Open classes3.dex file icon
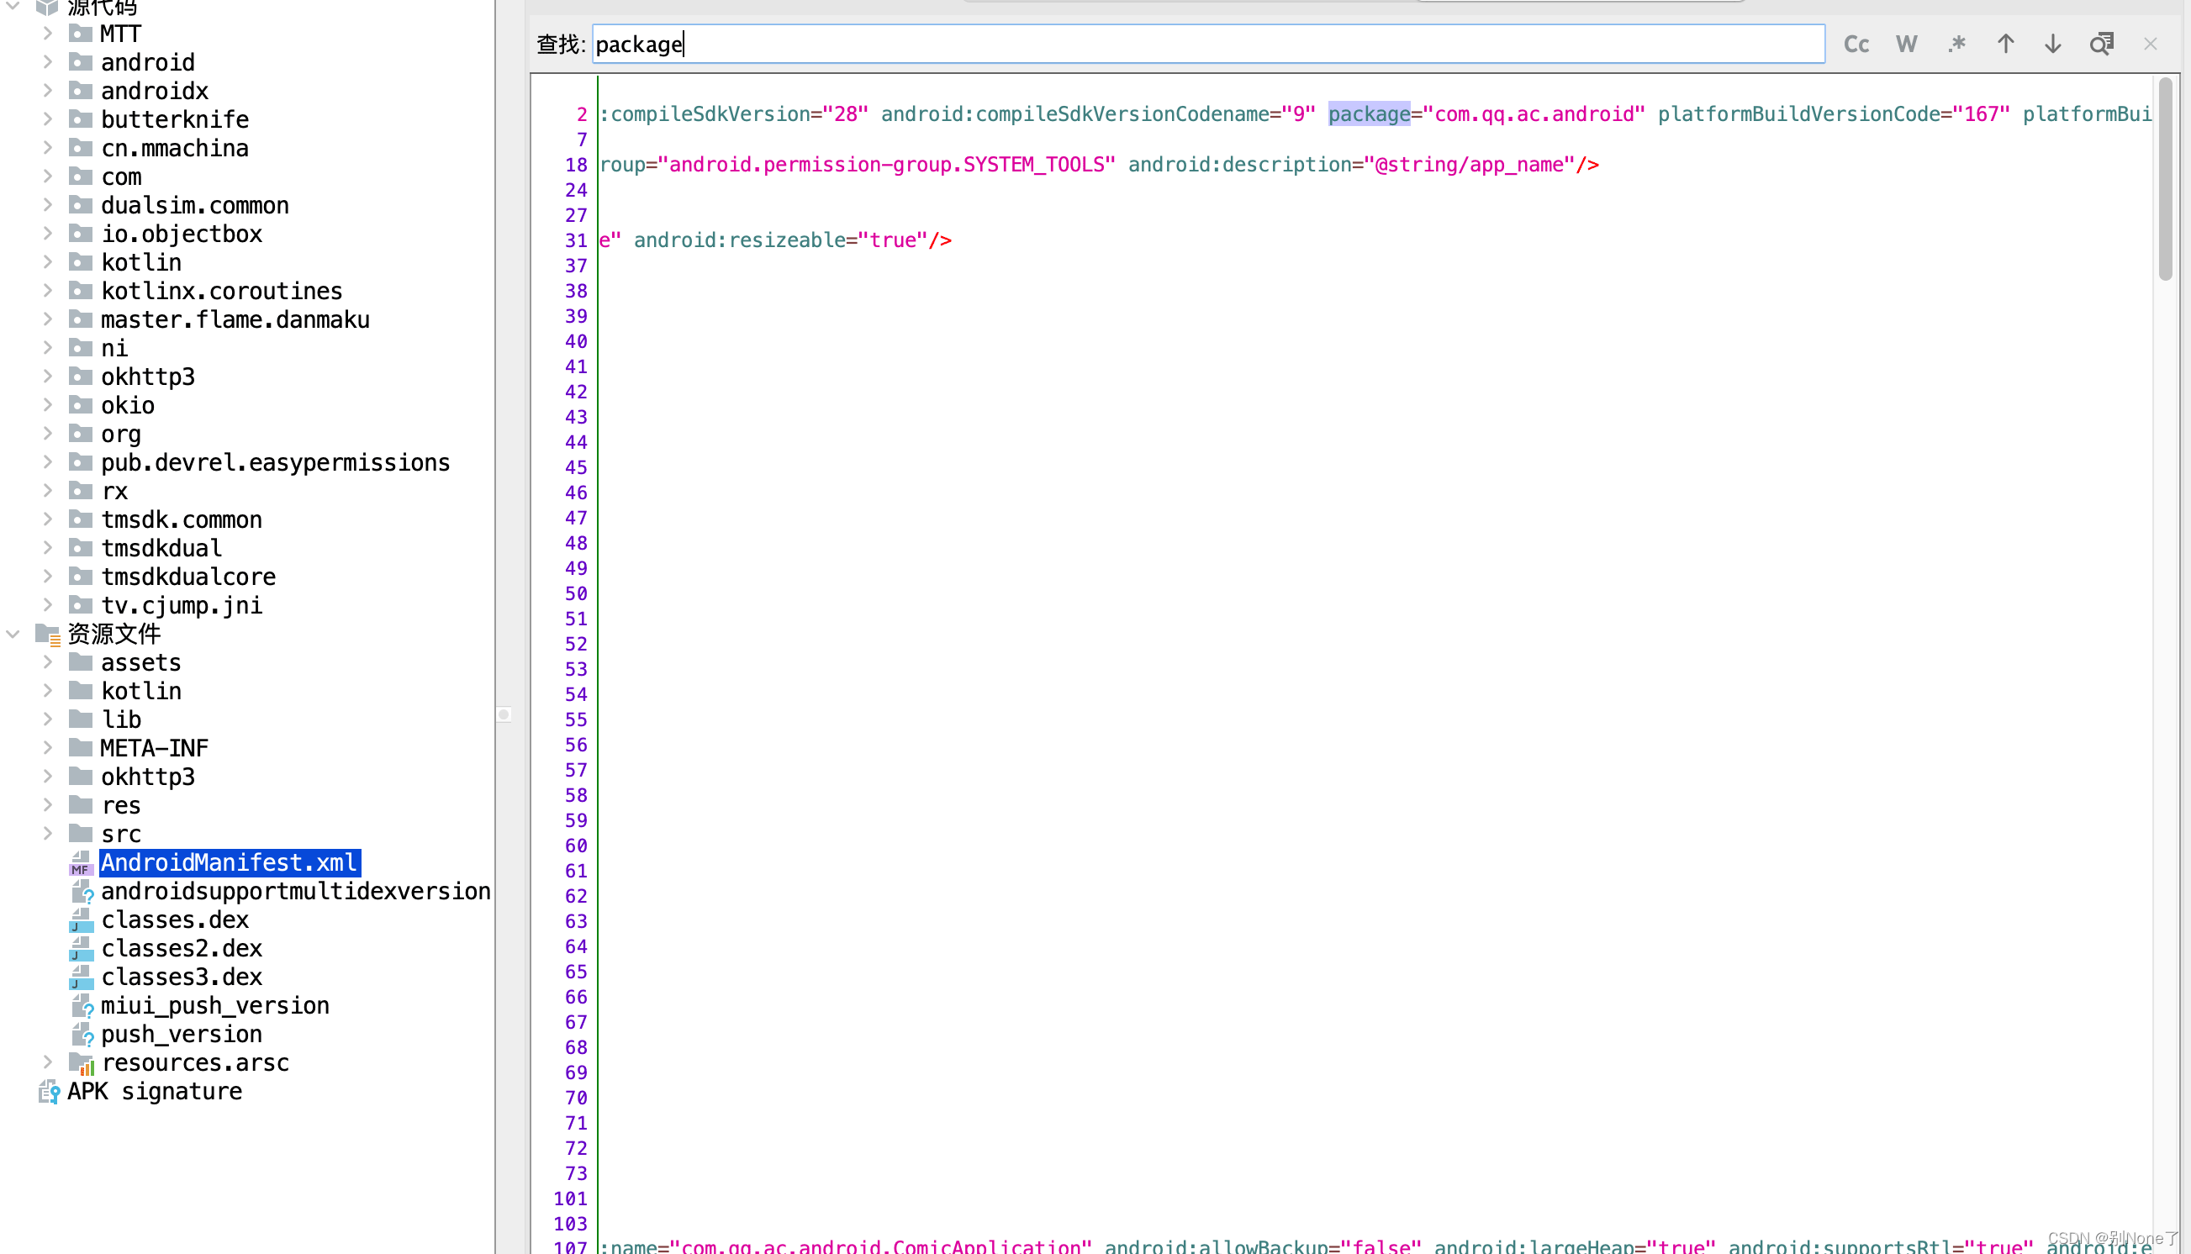 (x=80, y=977)
